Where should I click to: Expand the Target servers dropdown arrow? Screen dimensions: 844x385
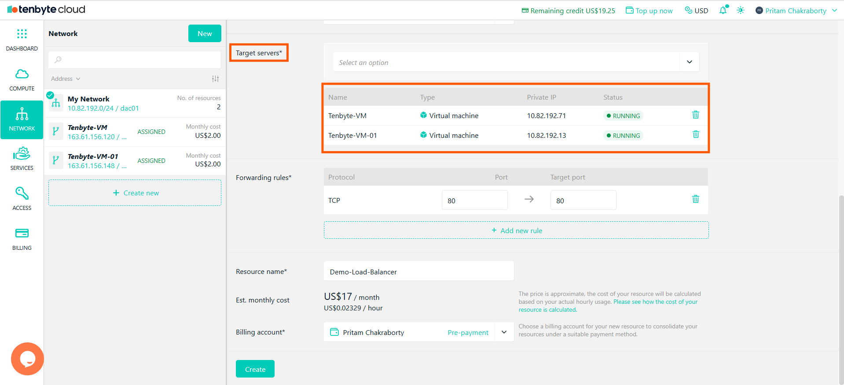(690, 62)
